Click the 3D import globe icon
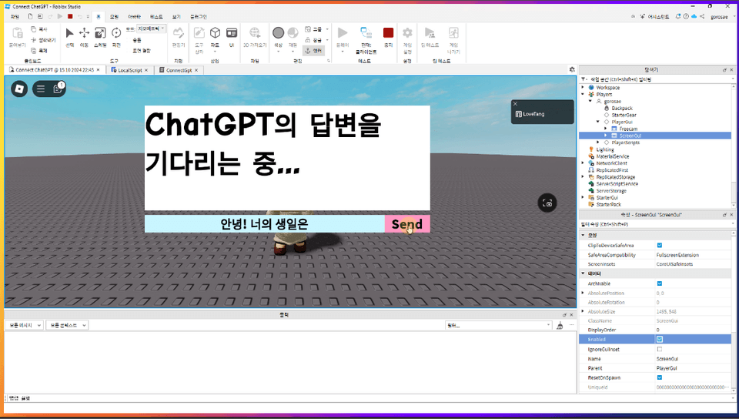Image resolution: width=739 pixels, height=419 pixels. (255, 32)
